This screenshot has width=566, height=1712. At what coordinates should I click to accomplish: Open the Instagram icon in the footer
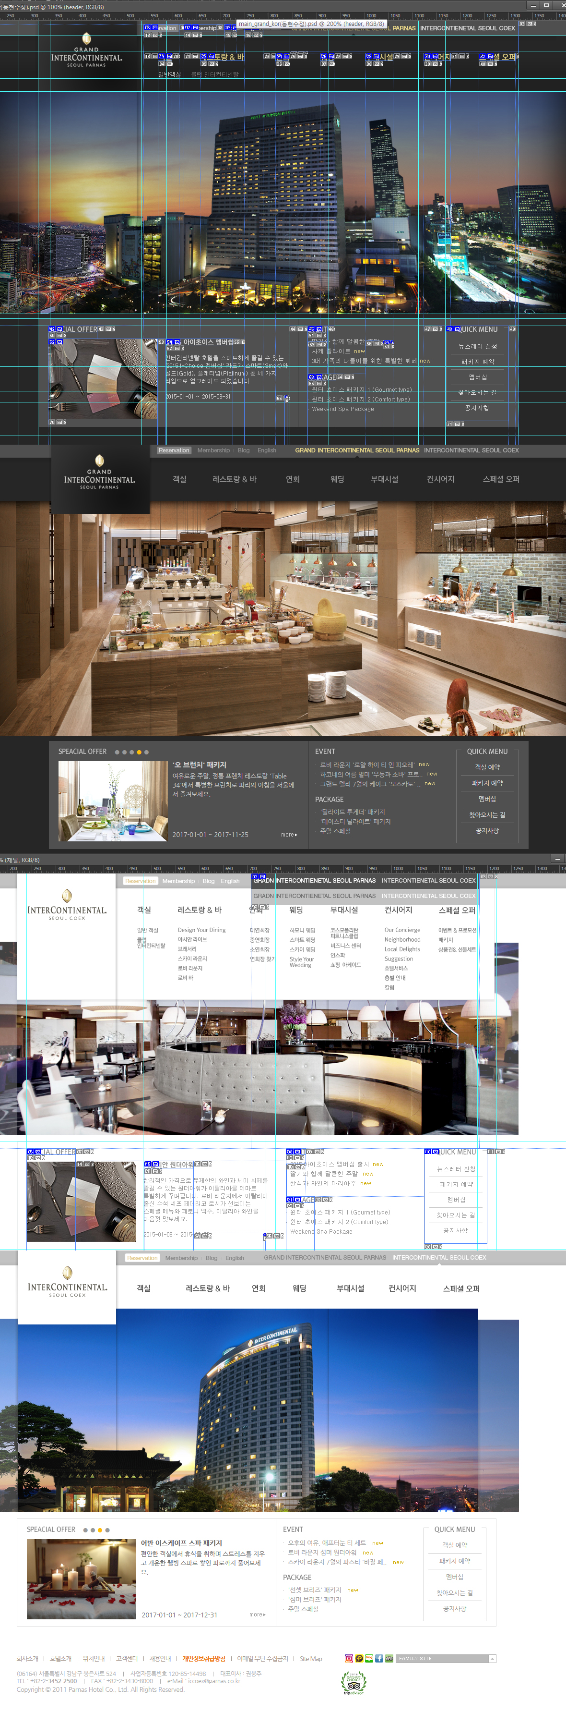(348, 1658)
